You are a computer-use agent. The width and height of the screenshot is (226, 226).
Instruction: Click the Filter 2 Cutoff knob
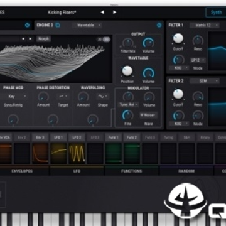pyautogui.click(x=178, y=95)
